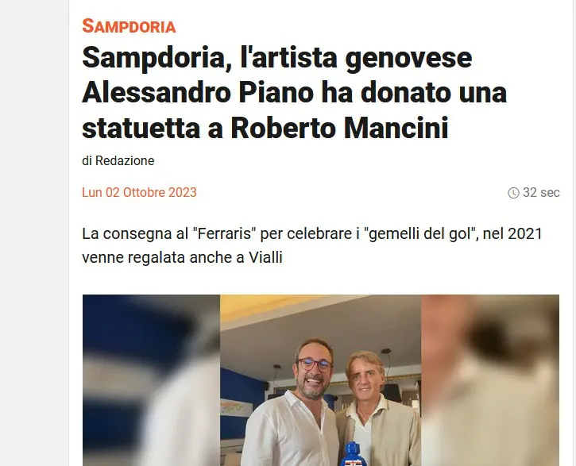Click the word 'statuetta' in the headline
576x466 pixels.
(141, 128)
